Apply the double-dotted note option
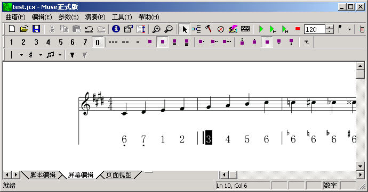 point(214,42)
